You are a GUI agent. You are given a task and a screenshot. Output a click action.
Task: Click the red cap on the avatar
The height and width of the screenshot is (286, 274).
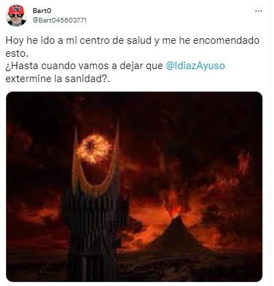click(16, 10)
